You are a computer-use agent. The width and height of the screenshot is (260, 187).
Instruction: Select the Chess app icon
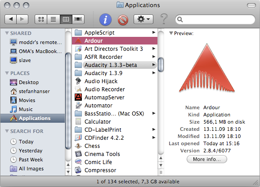[78, 146]
